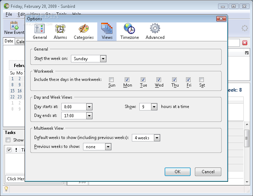Click the completed checkmark column header in Tasks
This screenshot has height=196, width=253.
[9, 150]
